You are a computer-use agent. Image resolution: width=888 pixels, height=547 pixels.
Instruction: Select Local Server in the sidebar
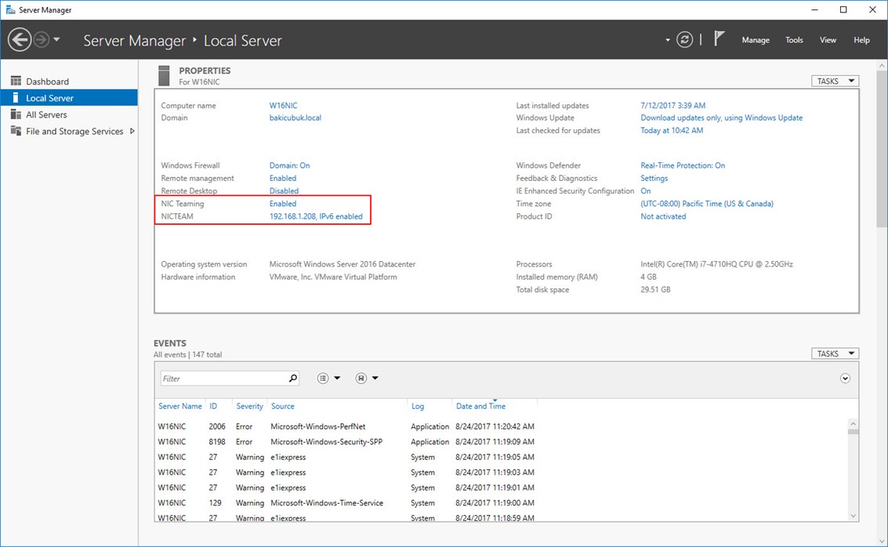pyautogui.click(x=69, y=98)
